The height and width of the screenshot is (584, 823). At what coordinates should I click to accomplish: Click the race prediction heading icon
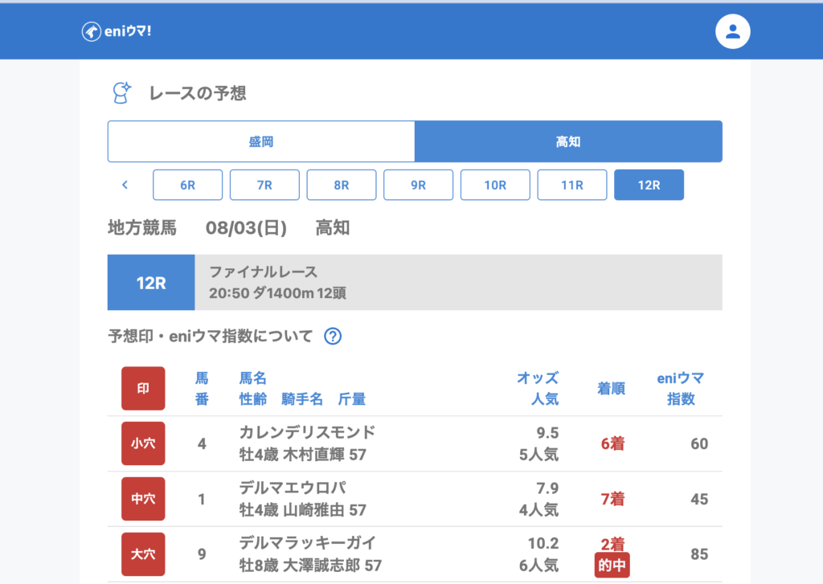tap(121, 93)
